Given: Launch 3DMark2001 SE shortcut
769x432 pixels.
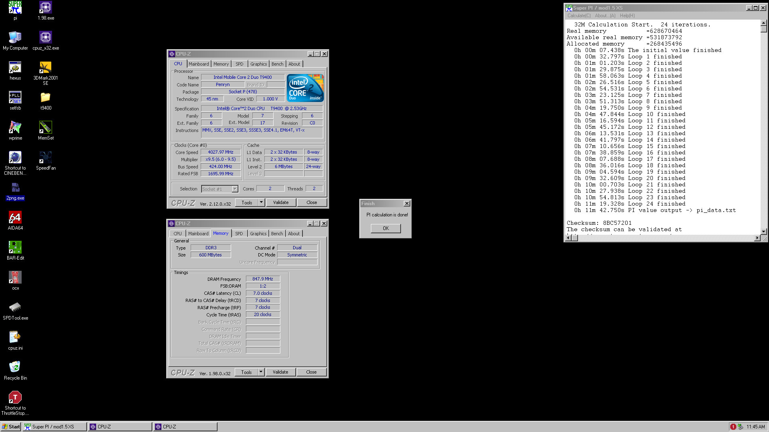Looking at the screenshot, I should coord(46,73).
